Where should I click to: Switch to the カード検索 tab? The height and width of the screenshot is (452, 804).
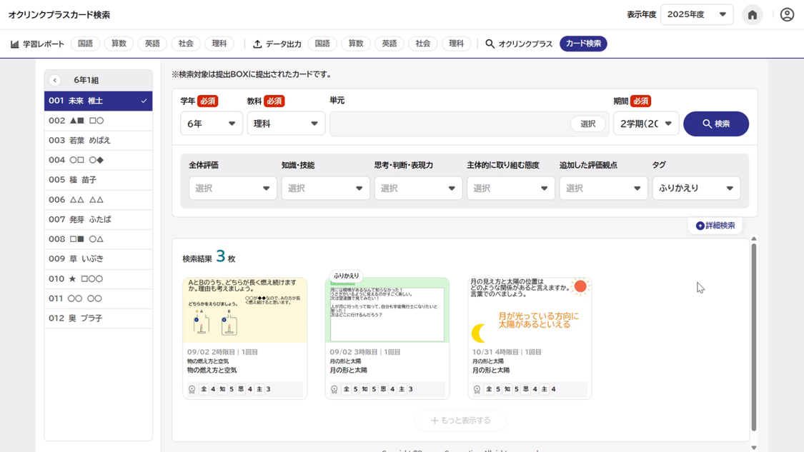tap(583, 44)
